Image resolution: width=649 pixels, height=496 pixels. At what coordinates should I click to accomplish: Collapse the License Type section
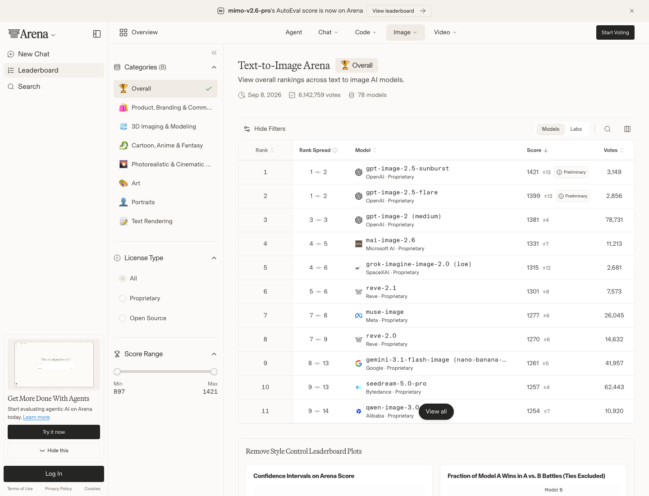(214, 258)
